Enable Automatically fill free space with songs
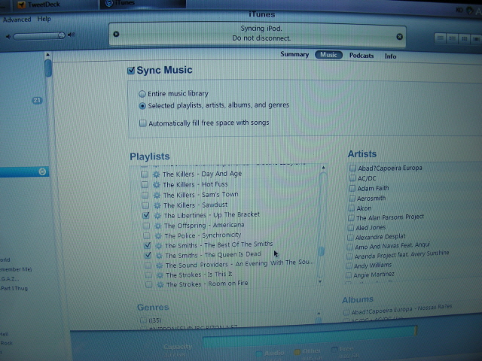This screenshot has width=482, height=361. click(x=142, y=123)
